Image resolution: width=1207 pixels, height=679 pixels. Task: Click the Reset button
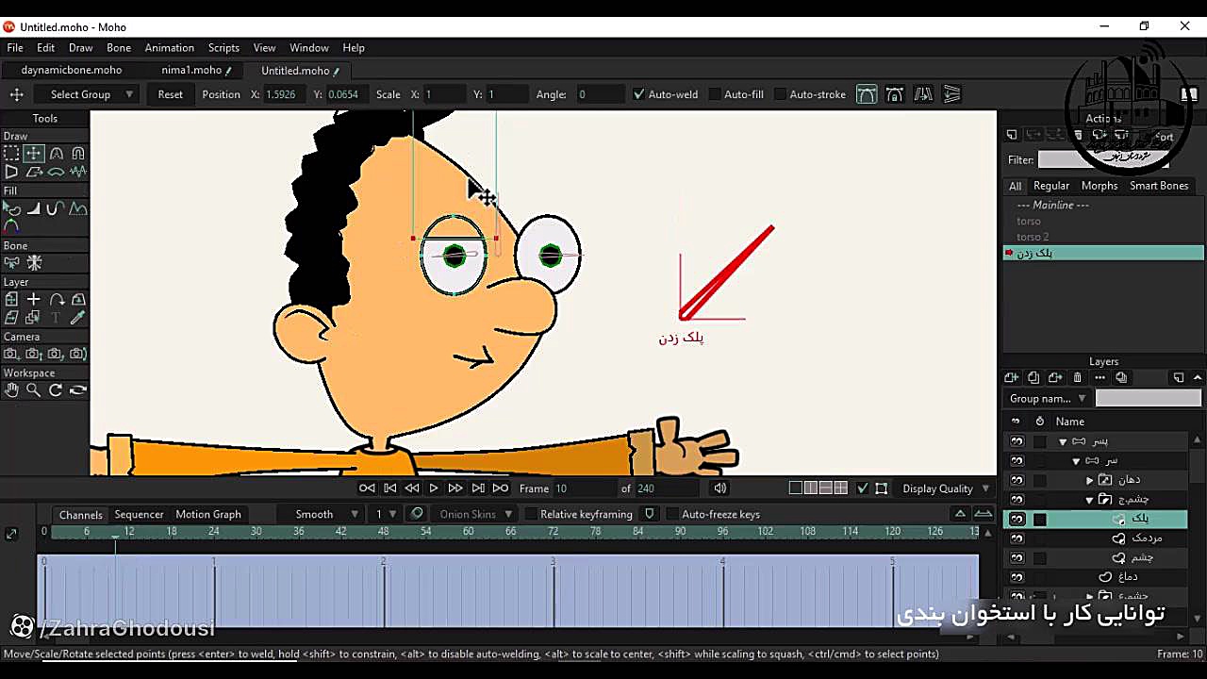tap(171, 94)
